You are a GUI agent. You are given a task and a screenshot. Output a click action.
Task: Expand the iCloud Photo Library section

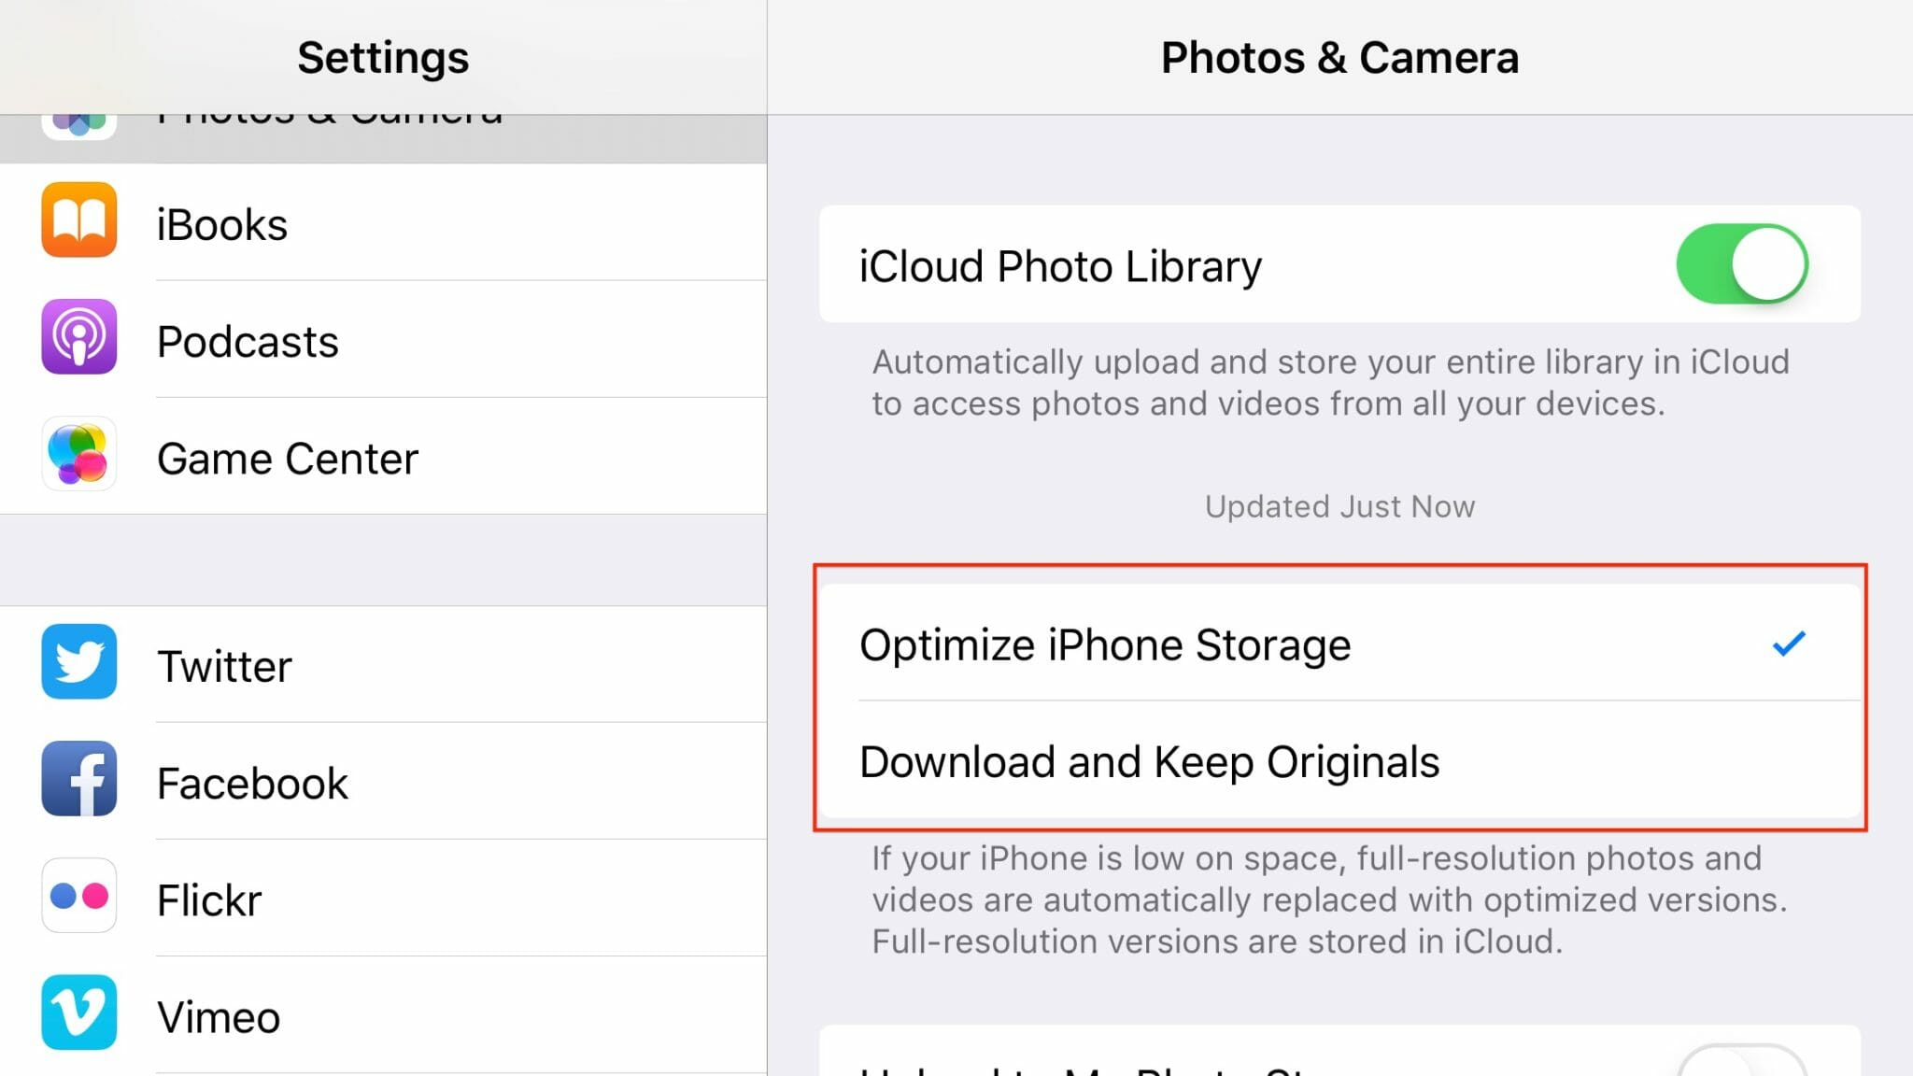pos(1742,264)
